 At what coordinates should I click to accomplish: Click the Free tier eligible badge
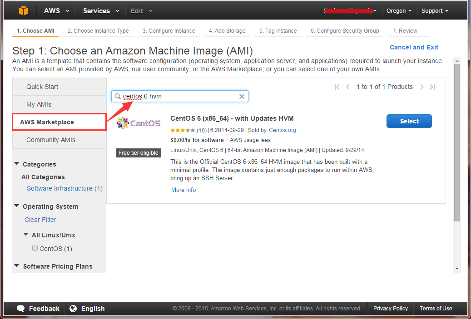(x=139, y=153)
